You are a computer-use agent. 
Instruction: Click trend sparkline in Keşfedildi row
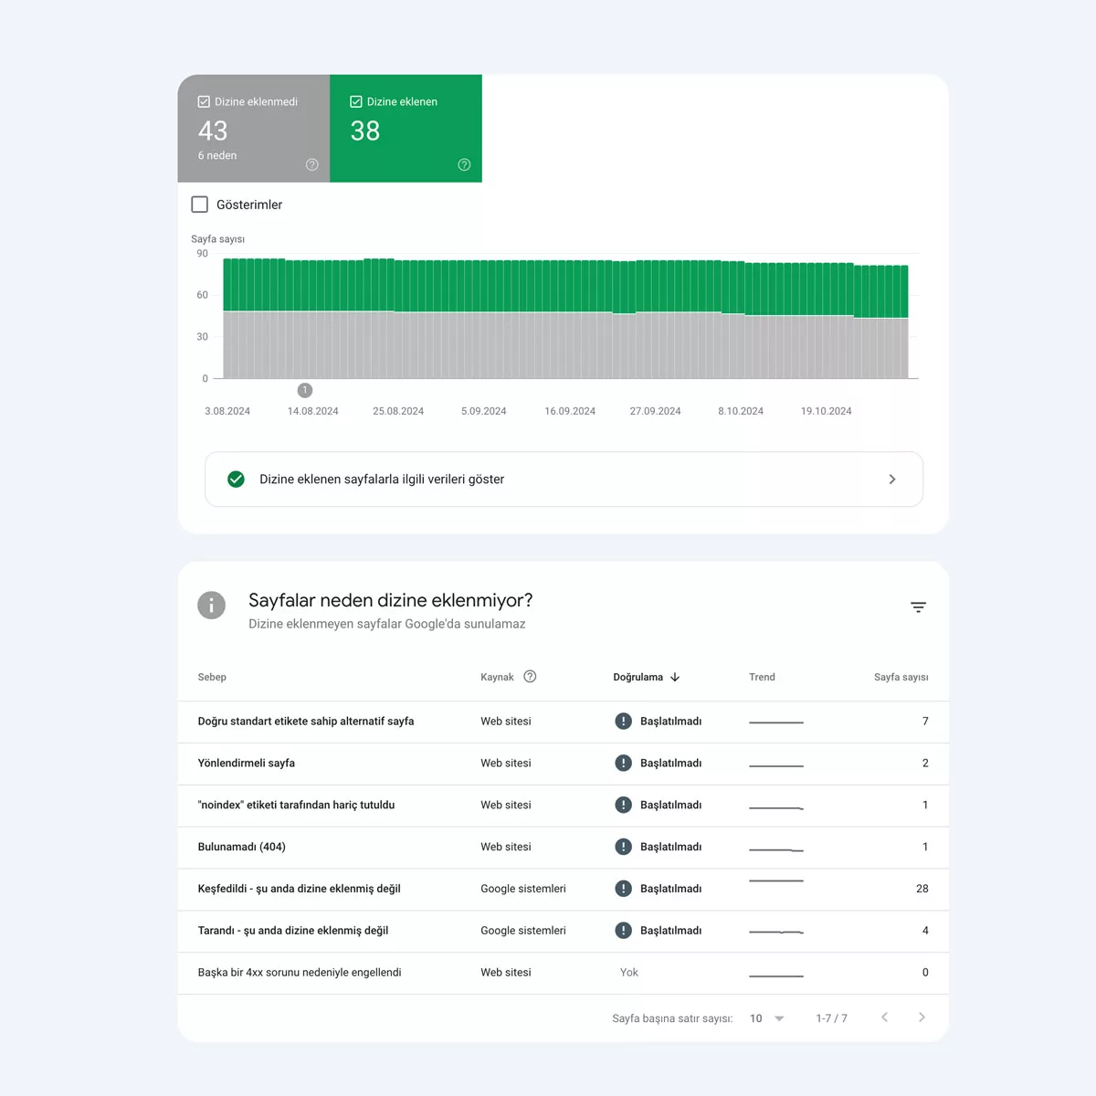(776, 880)
